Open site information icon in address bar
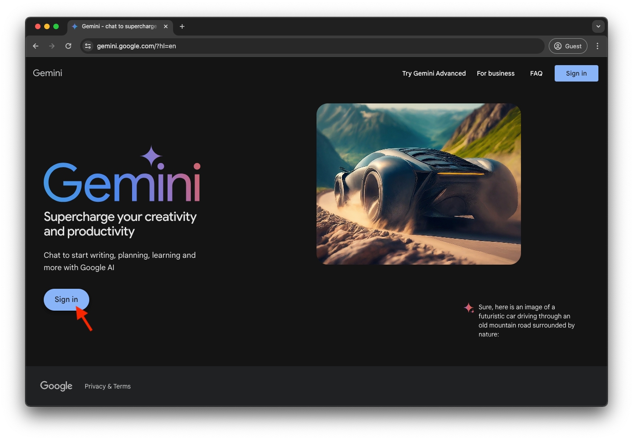 tap(88, 46)
